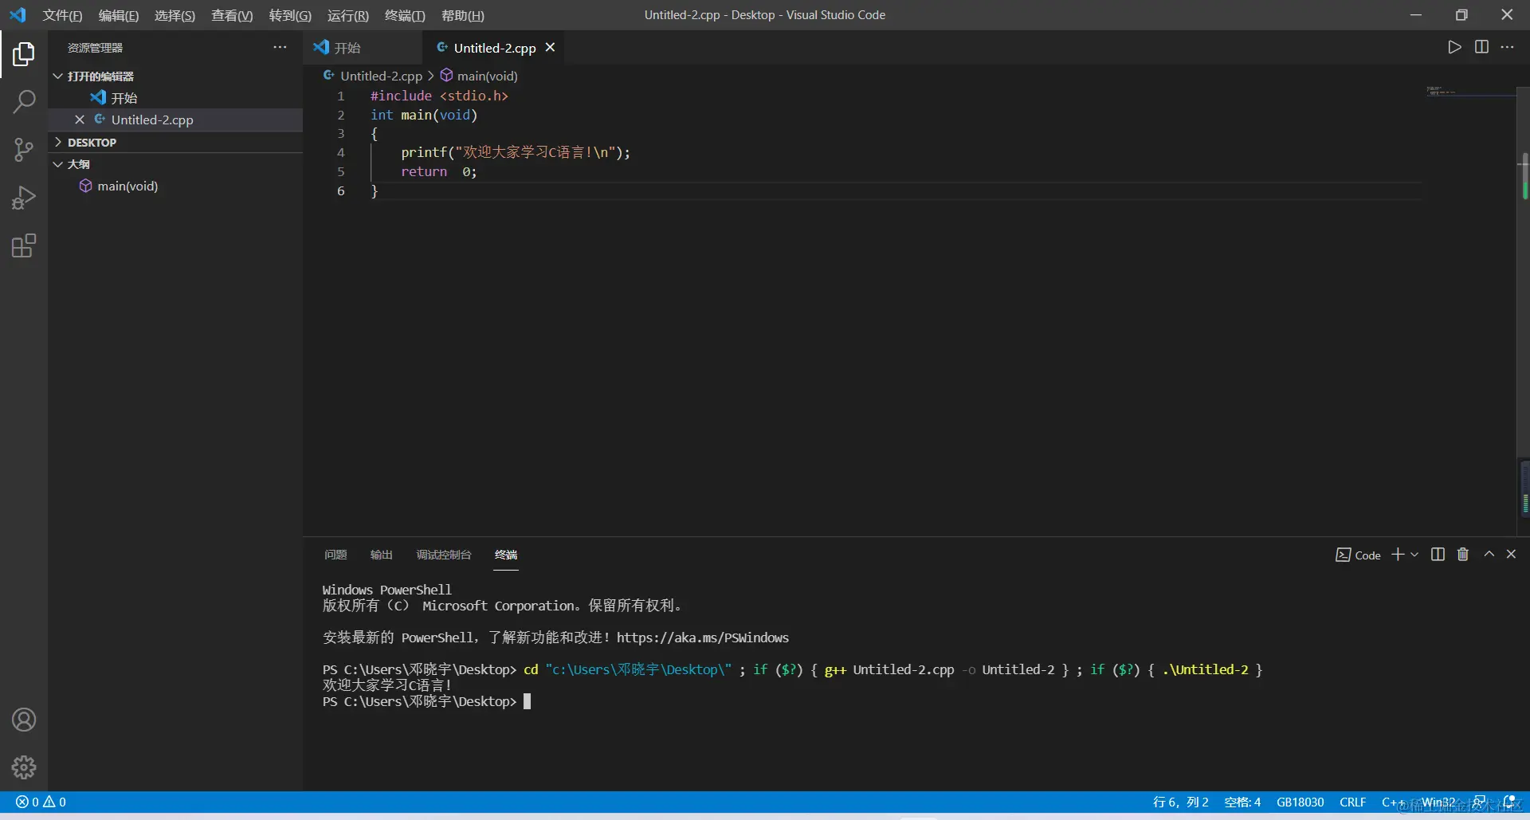Change indentation via 空格: 4
This screenshot has height=820, width=1530.
coord(1242,802)
